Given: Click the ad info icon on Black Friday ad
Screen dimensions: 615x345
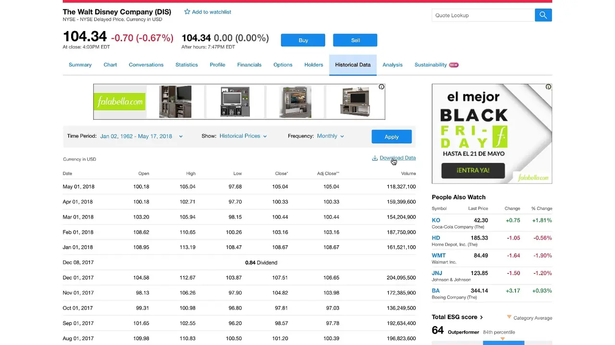Looking at the screenshot, I should pyautogui.click(x=548, y=87).
